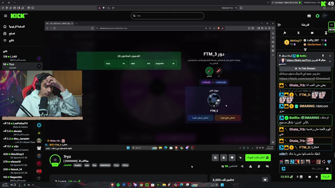Open the channel shop icon

301,177
